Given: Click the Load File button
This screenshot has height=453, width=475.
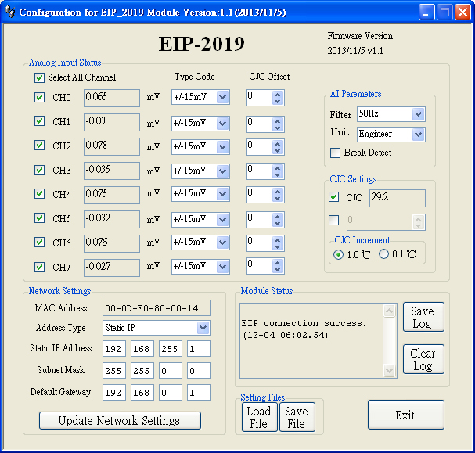Looking at the screenshot, I should pos(258,417).
